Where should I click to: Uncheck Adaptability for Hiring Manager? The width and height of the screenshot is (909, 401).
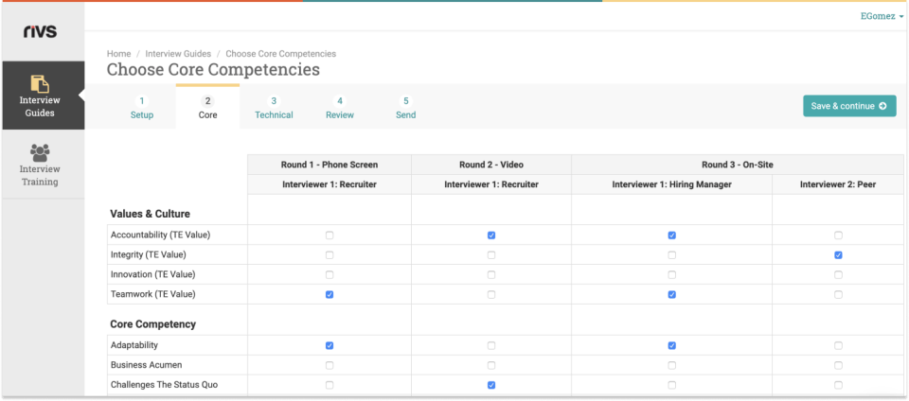(672, 346)
